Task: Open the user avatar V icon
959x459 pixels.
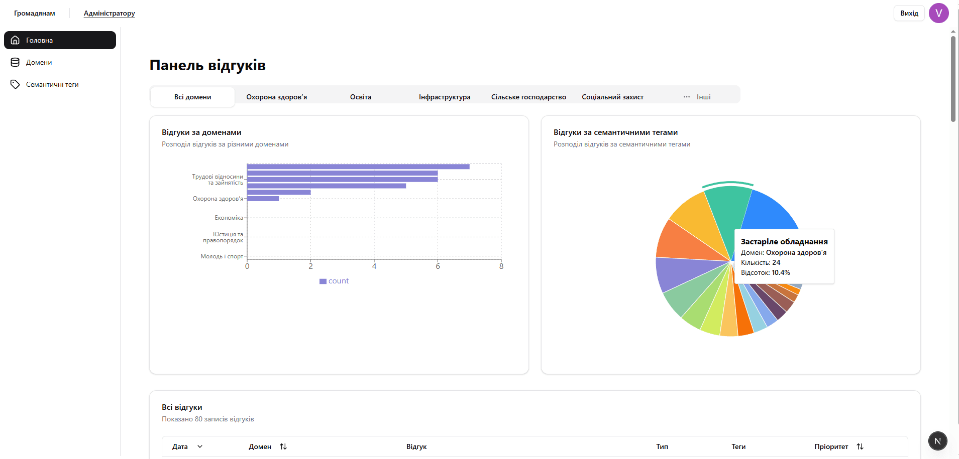Action: click(938, 13)
